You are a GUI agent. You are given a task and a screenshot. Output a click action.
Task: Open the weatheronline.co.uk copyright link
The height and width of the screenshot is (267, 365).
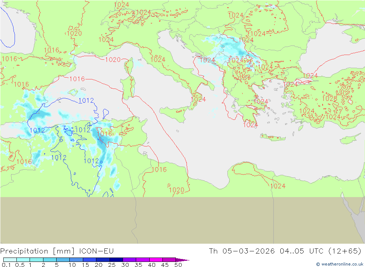coord(339,264)
